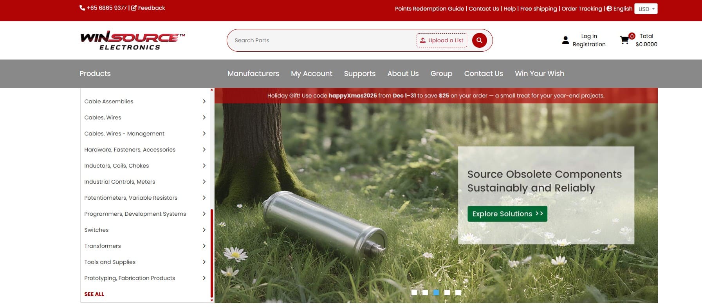This screenshot has height=307, width=702.
Task: Click the Upload a List button
Action: click(x=442, y=40)
